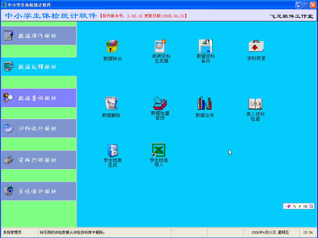Launch the 疾病资料生成器 icon
318x238 pixels.
[x=161, y=46]
